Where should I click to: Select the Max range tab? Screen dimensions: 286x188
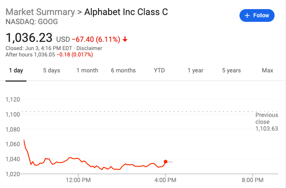point(267,71)
